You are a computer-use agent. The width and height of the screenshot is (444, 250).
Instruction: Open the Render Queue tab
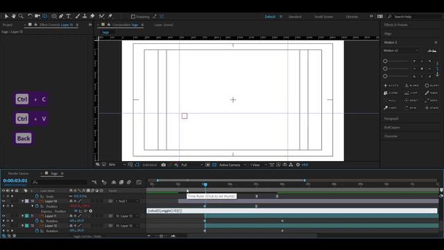point(18,174)
